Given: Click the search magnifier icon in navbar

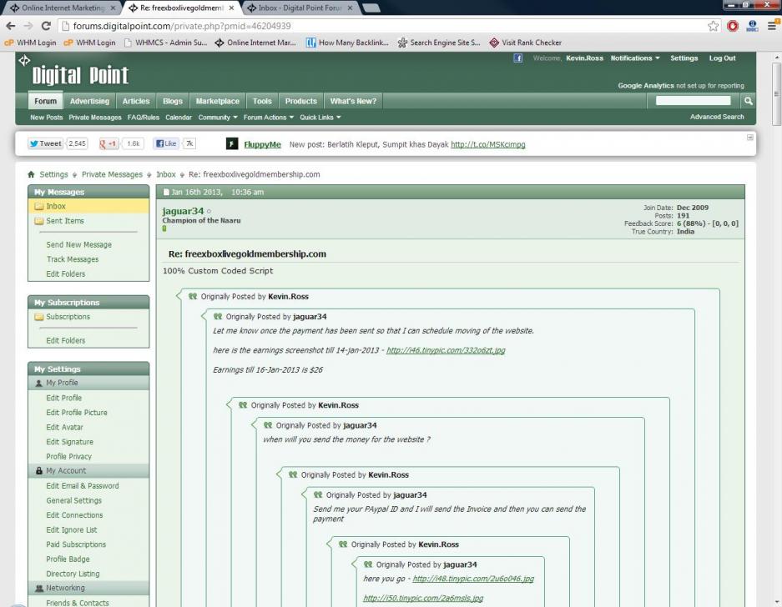Looking at the screenshot, I should tap(748, 101).
